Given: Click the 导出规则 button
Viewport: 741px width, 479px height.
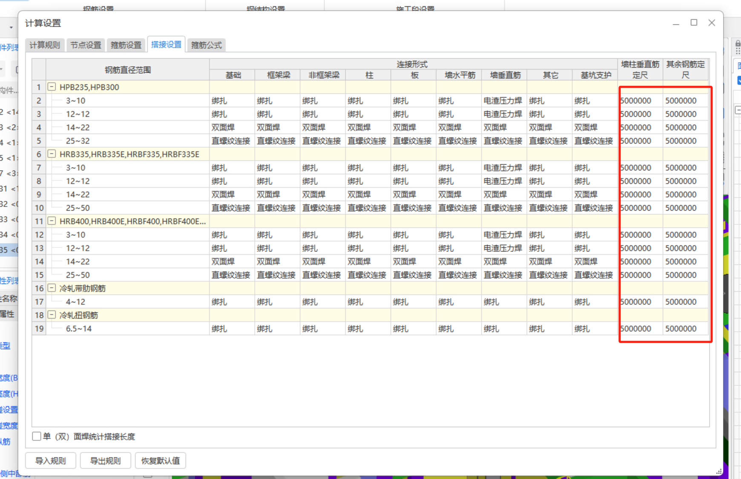Looking at the screenshot, I should [106, 461].
